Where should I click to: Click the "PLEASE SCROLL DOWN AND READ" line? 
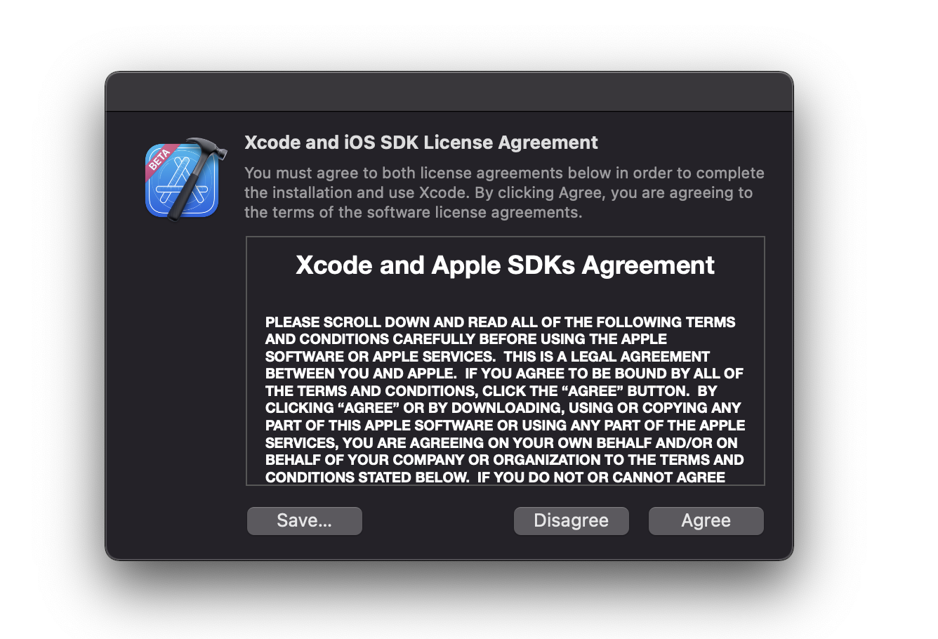pos(500,322)
